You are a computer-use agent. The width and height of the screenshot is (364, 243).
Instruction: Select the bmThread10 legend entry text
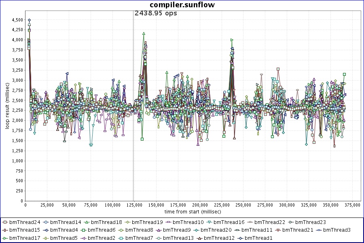tap(188, 222)
